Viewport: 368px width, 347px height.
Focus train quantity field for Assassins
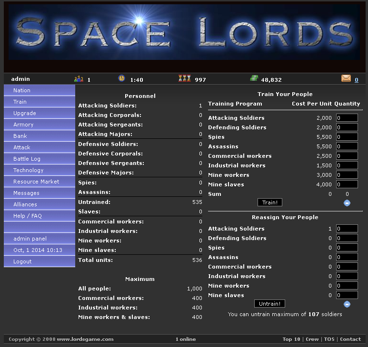(347, 146)
